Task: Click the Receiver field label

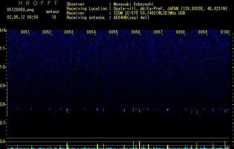Action: coord(76,13)
